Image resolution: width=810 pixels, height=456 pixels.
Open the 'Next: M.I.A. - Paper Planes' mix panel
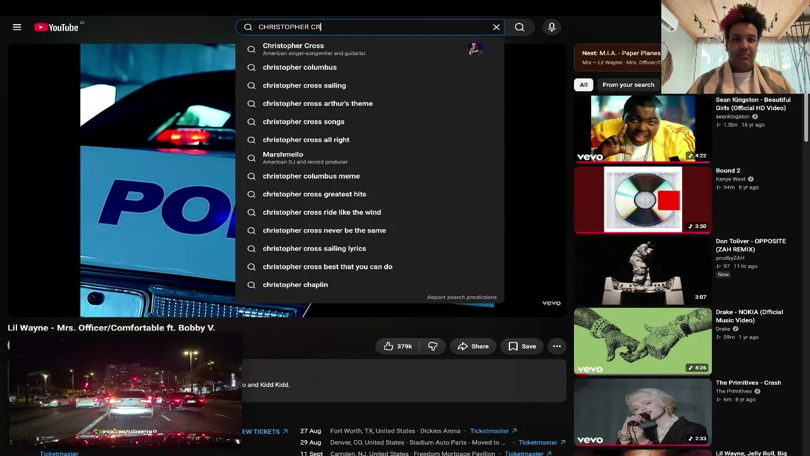click(619, 57)
